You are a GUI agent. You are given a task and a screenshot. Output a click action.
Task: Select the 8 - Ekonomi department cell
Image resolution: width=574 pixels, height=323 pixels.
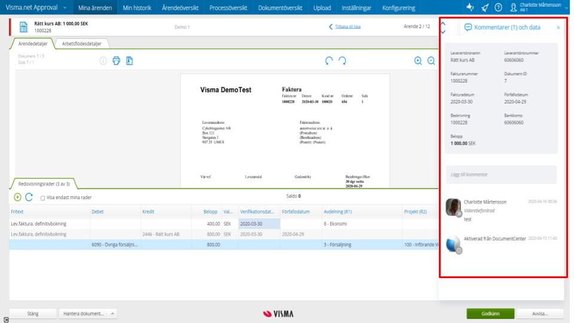click(362, 224)
